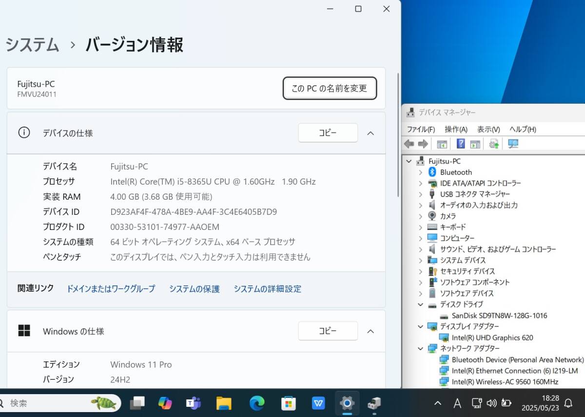Viewport: 585px width, 417px height.
Task: Open the ファイル(F) menu in Device Manager
Action: tap(421, 129)
